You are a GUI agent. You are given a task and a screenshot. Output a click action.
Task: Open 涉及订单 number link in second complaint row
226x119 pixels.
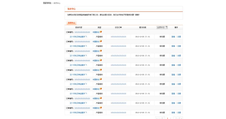[118, 46]
